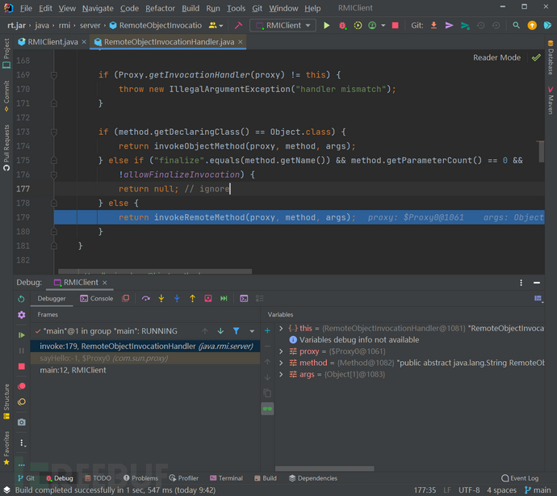This screenshot has width=557, height=496.
Task: Open profiler run options dropdown arrow
Action: [x=383, y=25]
